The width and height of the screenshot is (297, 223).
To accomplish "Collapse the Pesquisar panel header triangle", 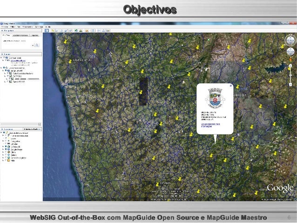I will pyautogui.click(x=2, y=31).
